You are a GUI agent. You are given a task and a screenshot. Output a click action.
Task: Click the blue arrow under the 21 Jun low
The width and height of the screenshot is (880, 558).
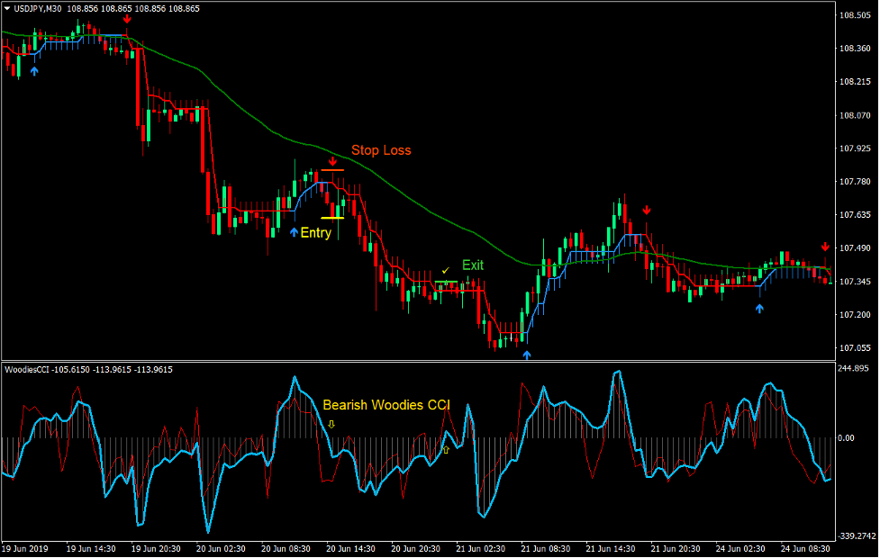[527, 355]
